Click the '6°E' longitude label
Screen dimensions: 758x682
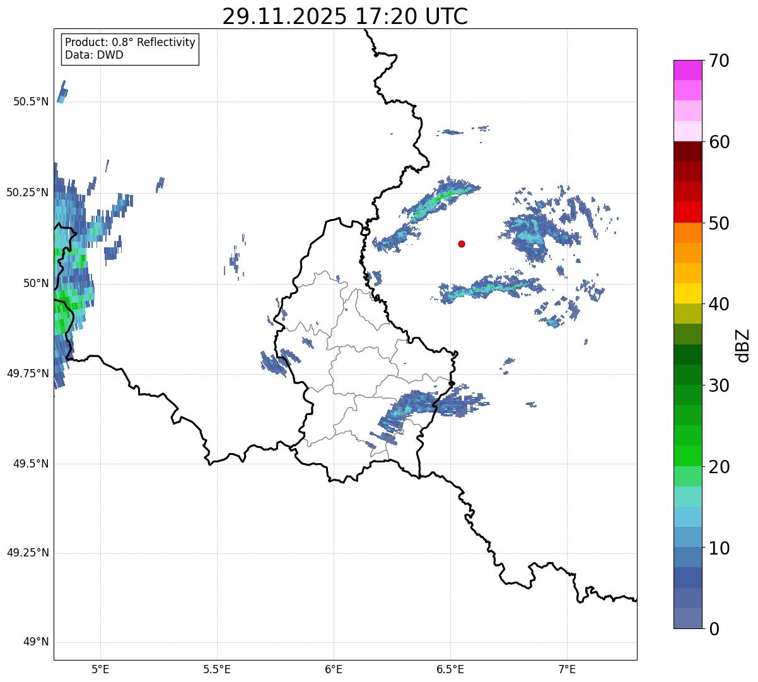(x=334, y=669)
